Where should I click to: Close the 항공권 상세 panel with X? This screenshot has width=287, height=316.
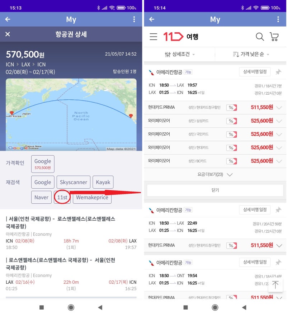[8, 34]
